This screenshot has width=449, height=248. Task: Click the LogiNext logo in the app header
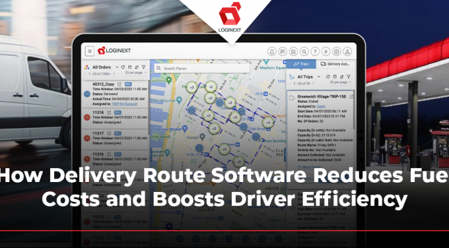[x=114, y=51]
